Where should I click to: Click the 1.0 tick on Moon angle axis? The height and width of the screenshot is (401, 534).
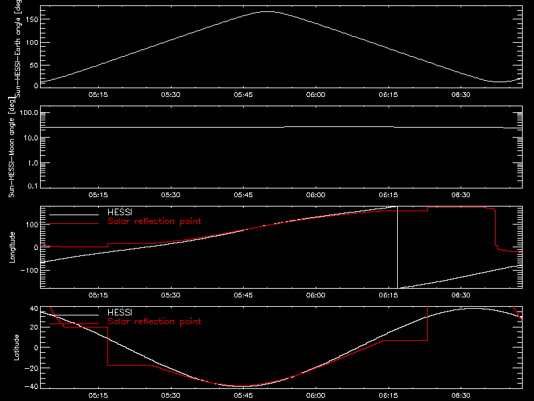33,163
